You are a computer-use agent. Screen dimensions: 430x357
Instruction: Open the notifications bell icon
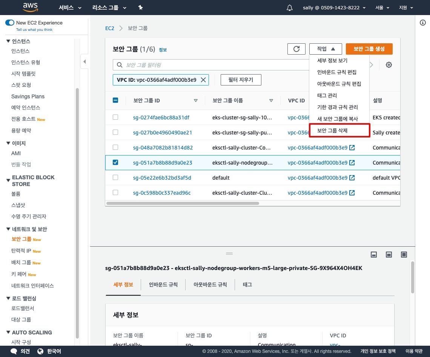[290, 8]
